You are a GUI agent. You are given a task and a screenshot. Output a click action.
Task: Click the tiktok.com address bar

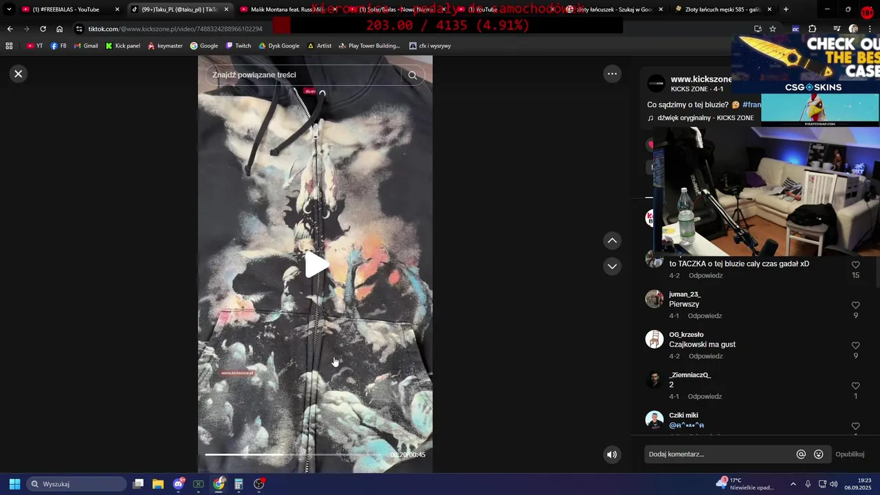click(175, 29)
